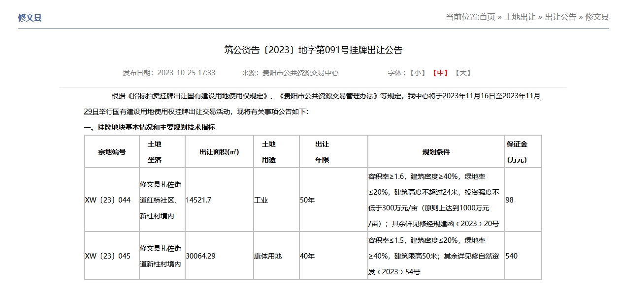Select parcel number XW〔23〕045 cell
The height and width of the screenshot is (290, 619).
click(x=108, y=256)
